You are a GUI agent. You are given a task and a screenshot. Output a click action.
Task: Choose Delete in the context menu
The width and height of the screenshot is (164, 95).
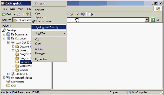[x=49, y=49]
